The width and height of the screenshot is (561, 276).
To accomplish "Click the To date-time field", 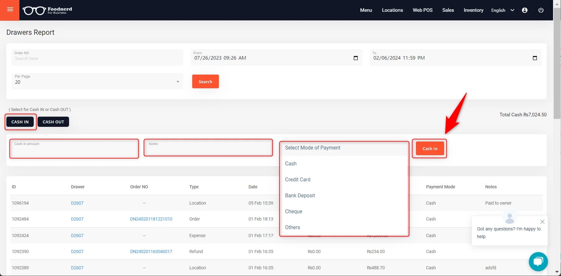I will [455, 57].
